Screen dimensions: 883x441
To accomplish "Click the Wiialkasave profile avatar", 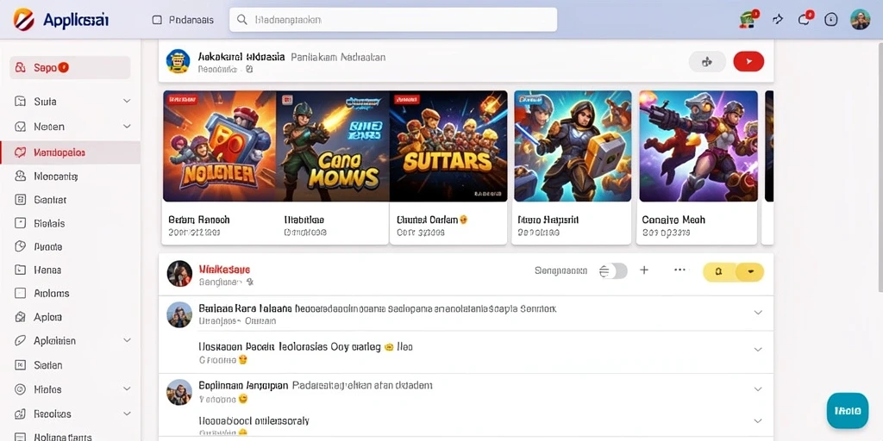I will 179,273.
